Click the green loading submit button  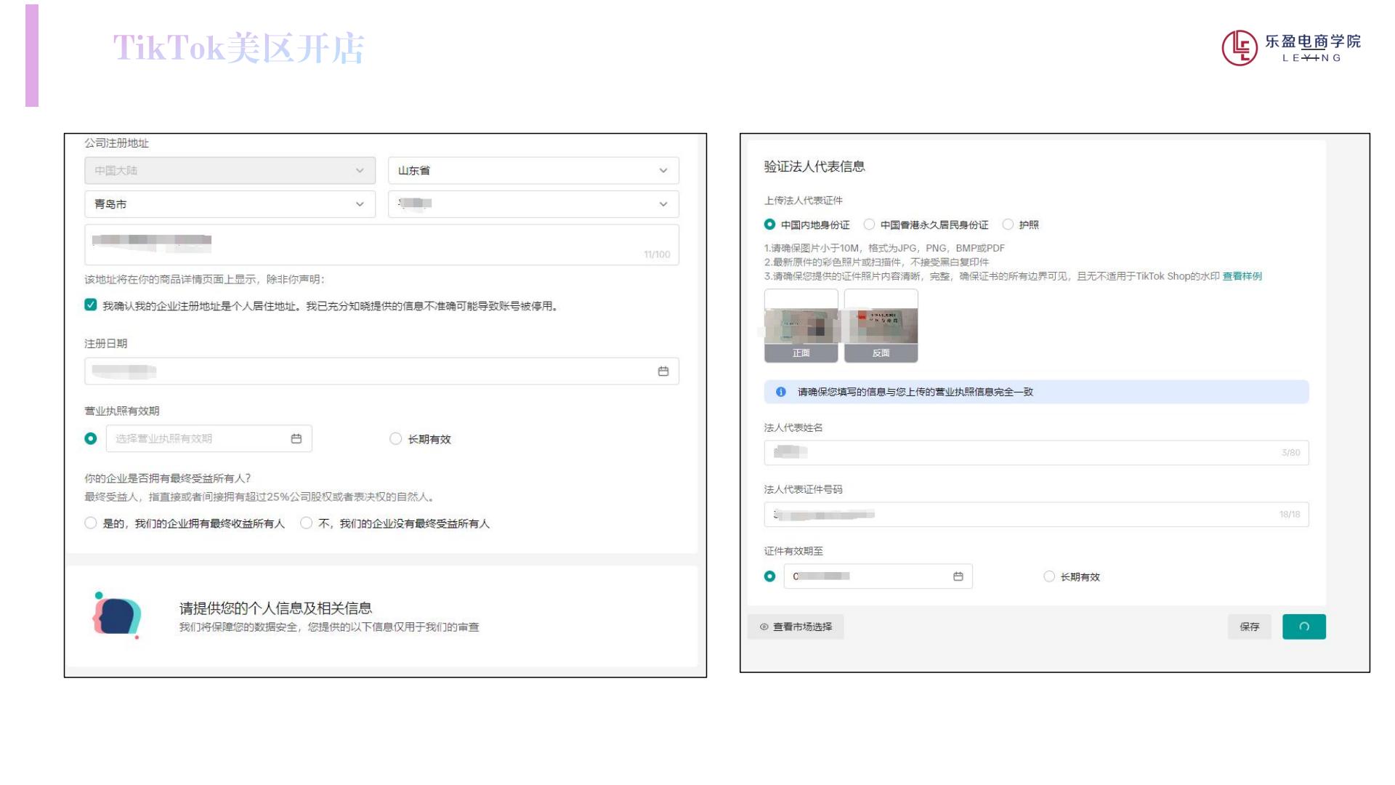click(x=1303, y=627)
